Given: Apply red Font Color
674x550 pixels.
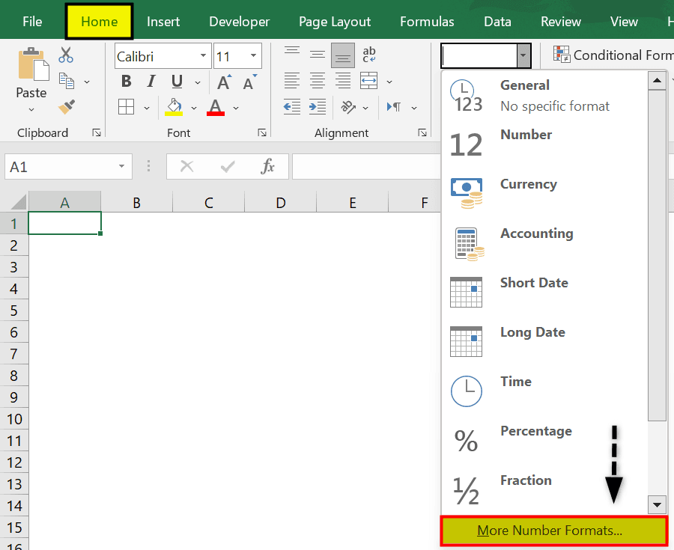Looking at the screenshot, I should [x=216, y=107].
